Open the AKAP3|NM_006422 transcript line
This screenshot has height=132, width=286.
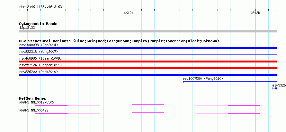[148, 113]
